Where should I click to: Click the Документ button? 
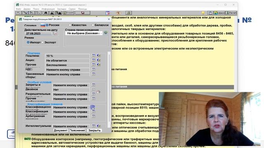pos(61,130)
